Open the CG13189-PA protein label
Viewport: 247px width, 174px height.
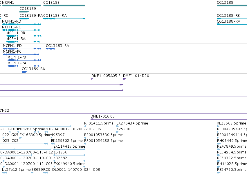click(x=33, y=69)
